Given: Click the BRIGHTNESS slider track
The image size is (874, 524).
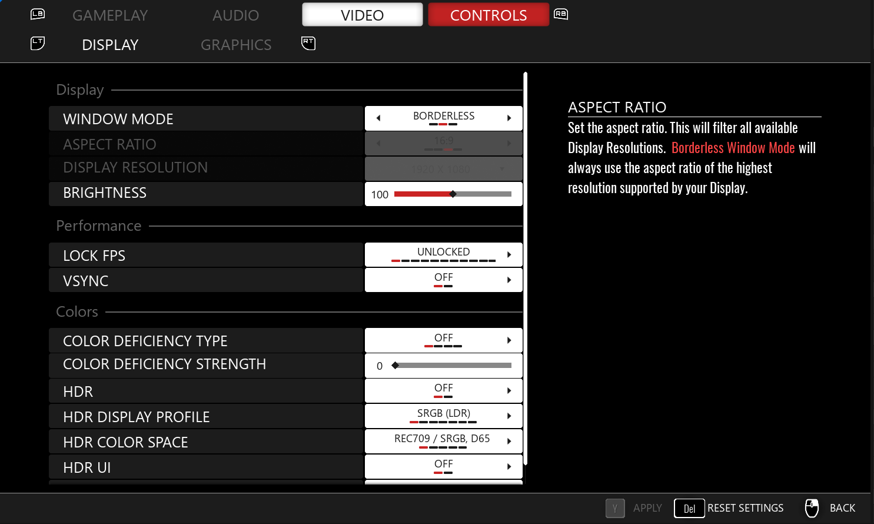Looking at the screenshot, I should coord(453,194).
